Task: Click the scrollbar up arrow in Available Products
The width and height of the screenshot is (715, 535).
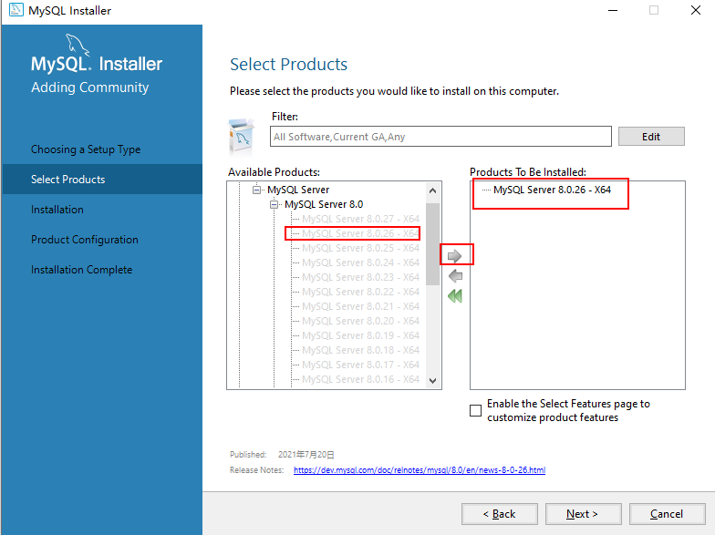Action: pyautogui.click(x=432, y=190)
